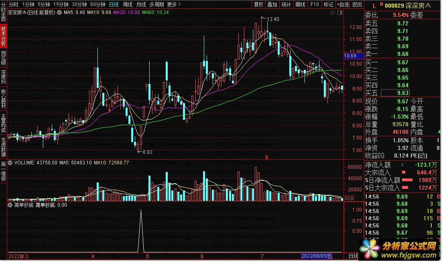Image resolution: width=443 pixels, height=262 pixels.
Task: Click the 叠加 overlay button
Action: point(272,4)
